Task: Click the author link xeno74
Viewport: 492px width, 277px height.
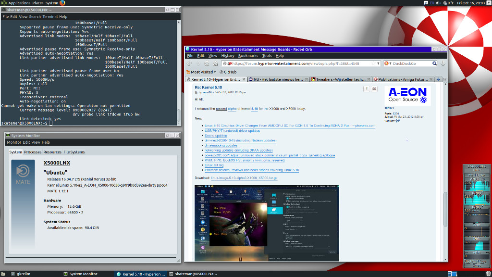Action: [x=207, y=92]
